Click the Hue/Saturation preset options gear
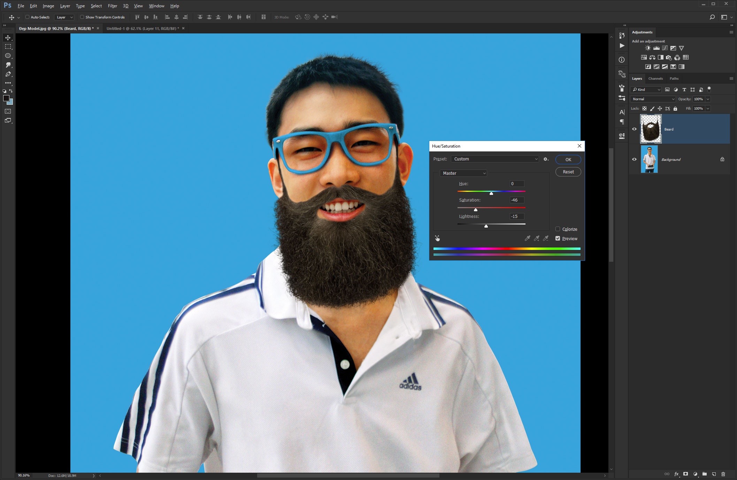Viewport: 737px width, 480px height. click(546, 159)
